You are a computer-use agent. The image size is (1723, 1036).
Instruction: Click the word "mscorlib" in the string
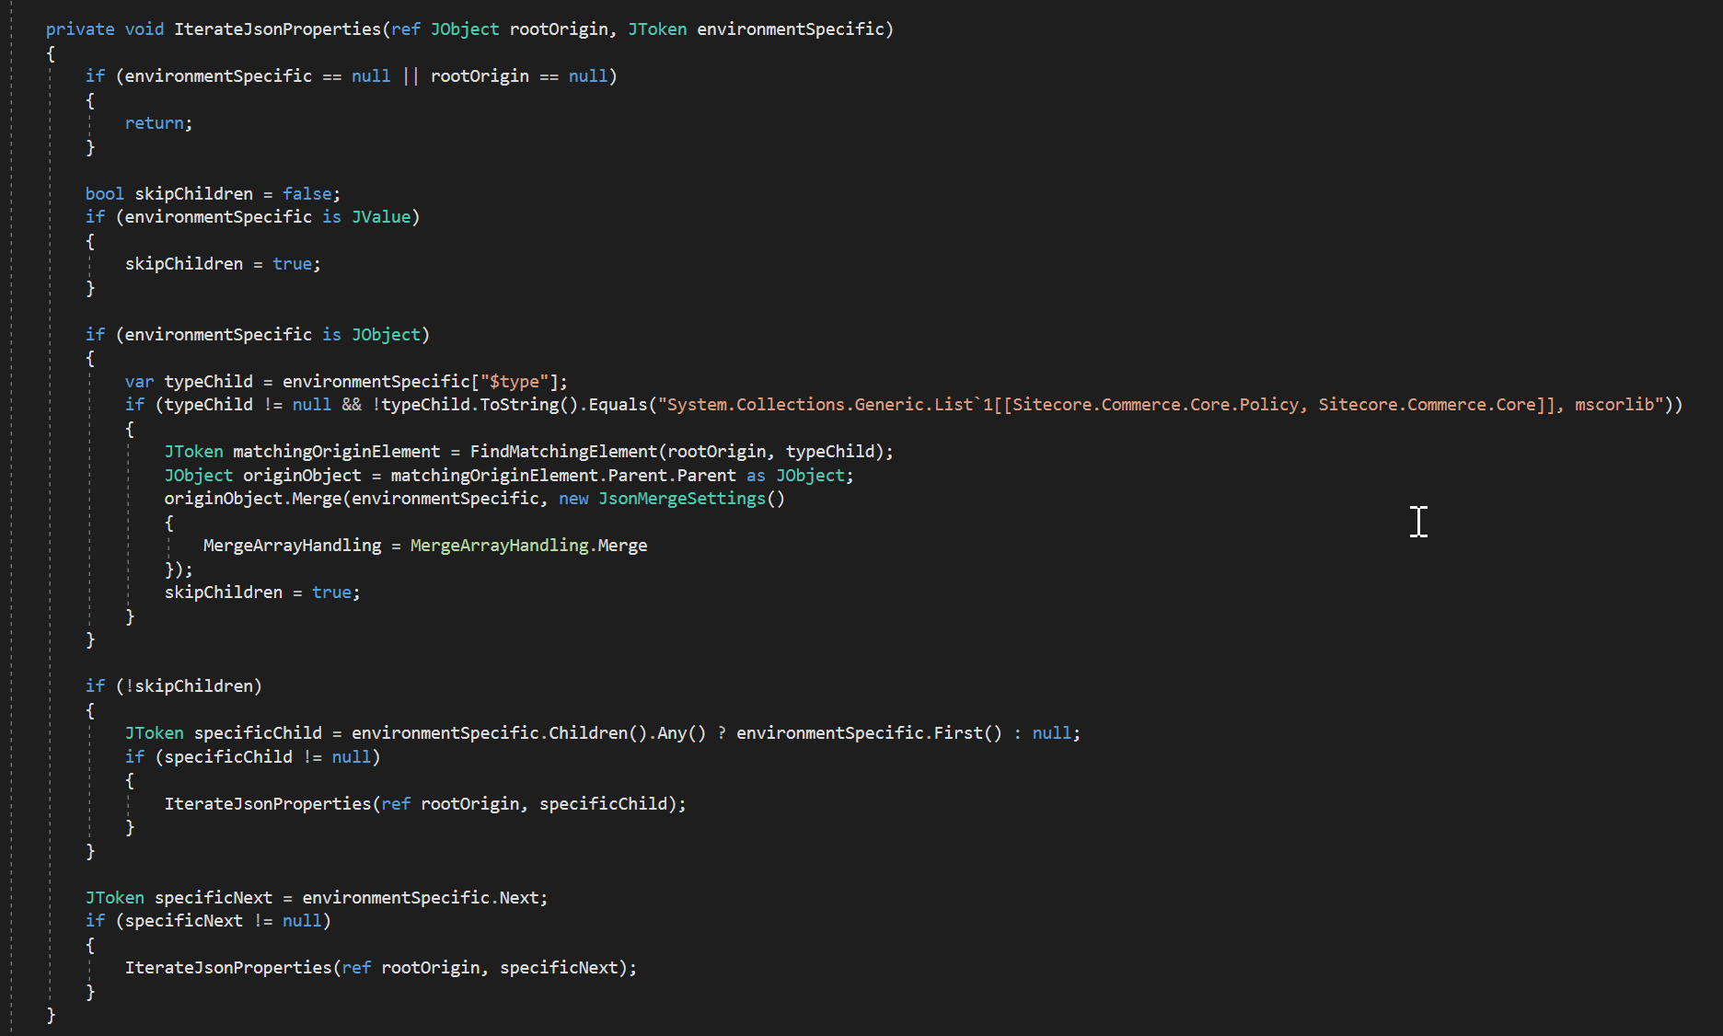click(1614, 405)
